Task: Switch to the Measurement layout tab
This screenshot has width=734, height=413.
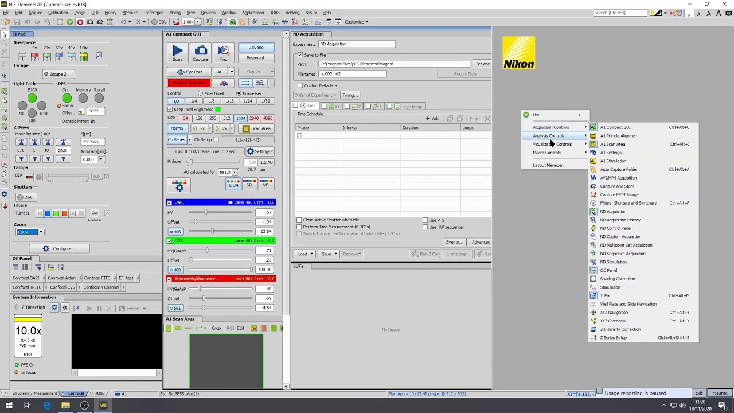Action: point(45,393)
